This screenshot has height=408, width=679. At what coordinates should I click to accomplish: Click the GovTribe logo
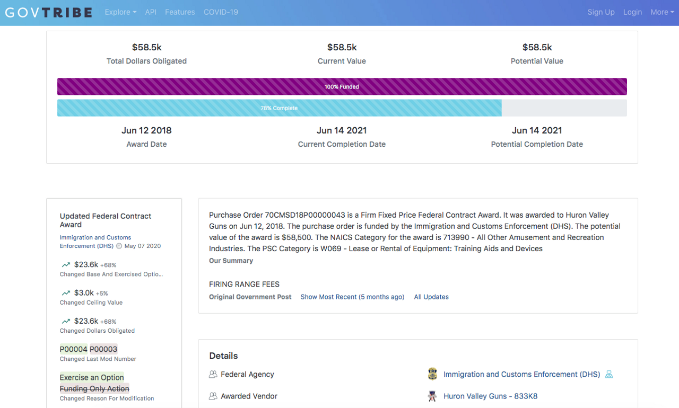(x=49, y=12)
